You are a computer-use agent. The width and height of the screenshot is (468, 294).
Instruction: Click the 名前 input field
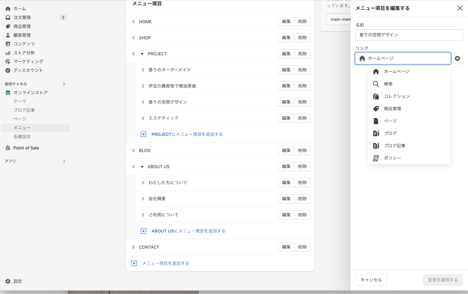[409, 35]
